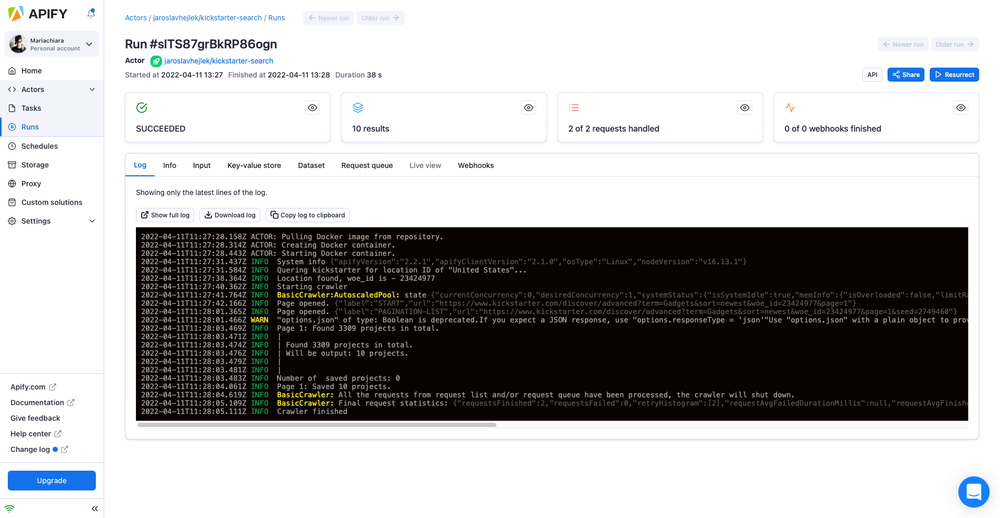The height and width of the screenshot is (518, 1000).
Task: Collapse the sidebar with the double-chevron
Action: pyautogui.click(x=95, y=509)
